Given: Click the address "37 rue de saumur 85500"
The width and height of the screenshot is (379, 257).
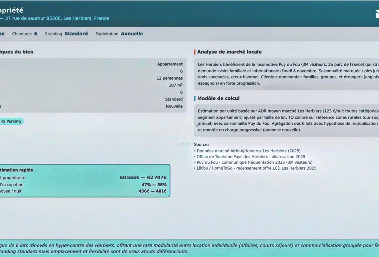Looking at the screenshot, I should 33,18.
